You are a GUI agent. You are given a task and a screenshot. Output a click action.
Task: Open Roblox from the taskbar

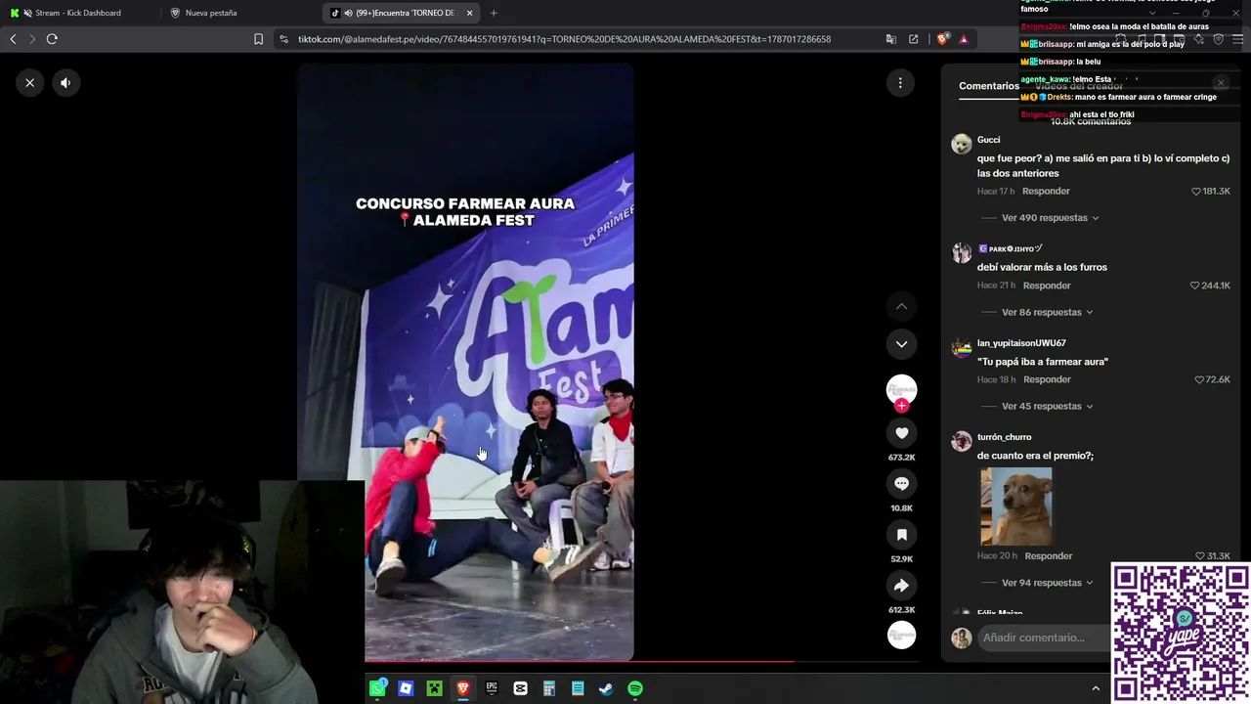[x=406, y=688]
